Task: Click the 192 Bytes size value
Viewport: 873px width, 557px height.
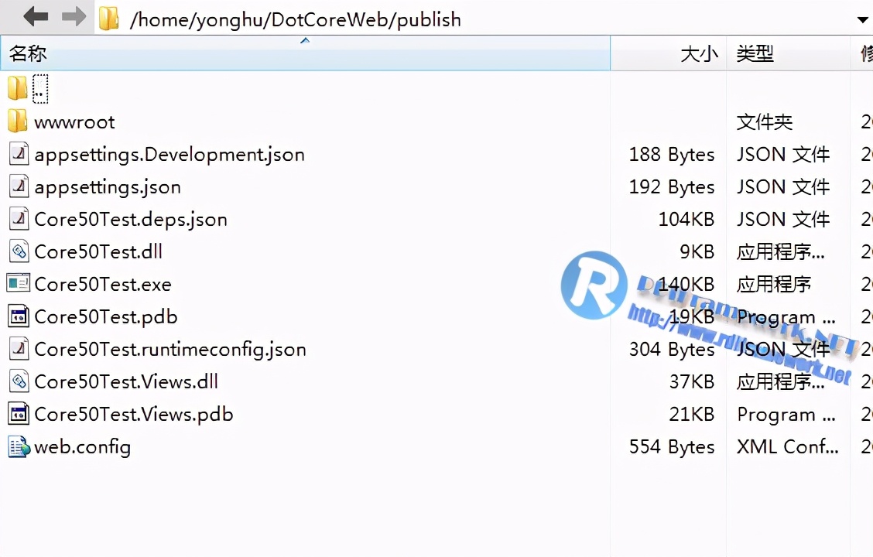Action: (x=672, y=187)
